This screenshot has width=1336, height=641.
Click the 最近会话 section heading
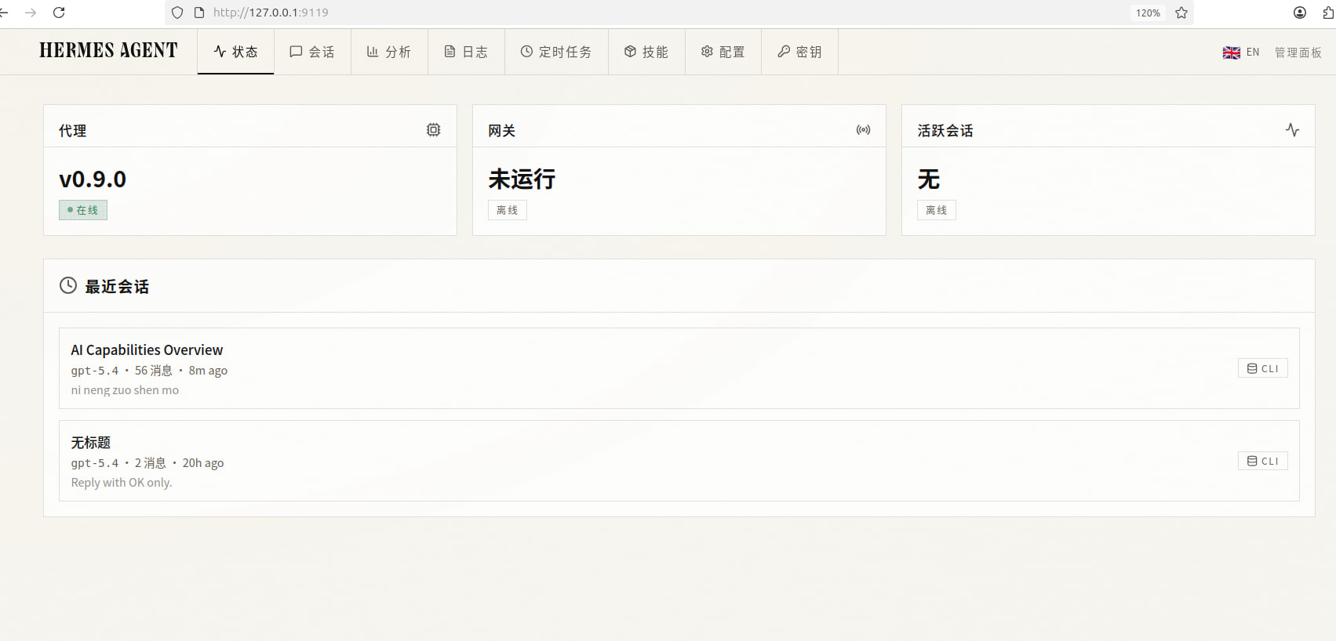[x=117, y=287]
